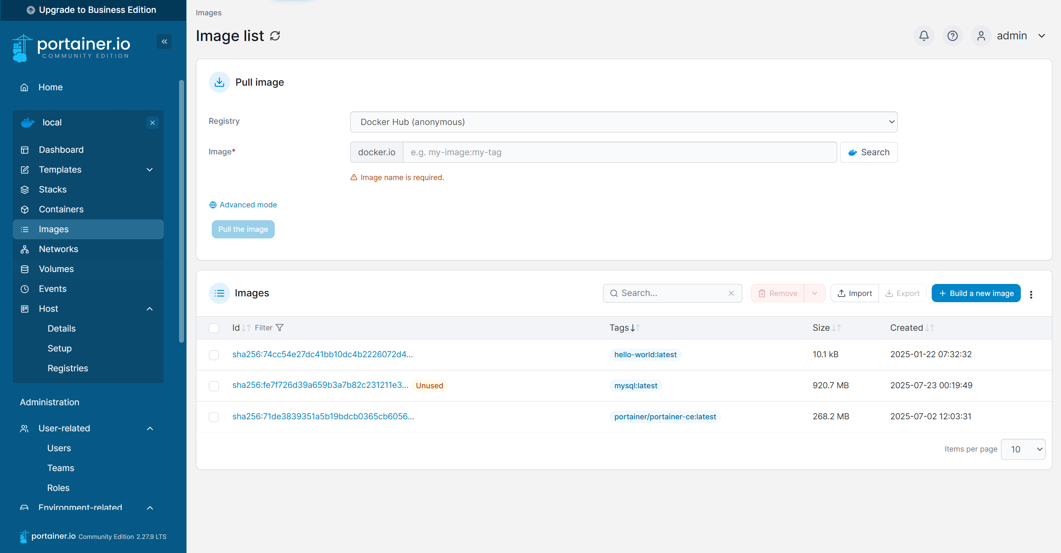
Task: Go to Containers in the sidebar
Action: pyautogui.click(x=61, y=209)
